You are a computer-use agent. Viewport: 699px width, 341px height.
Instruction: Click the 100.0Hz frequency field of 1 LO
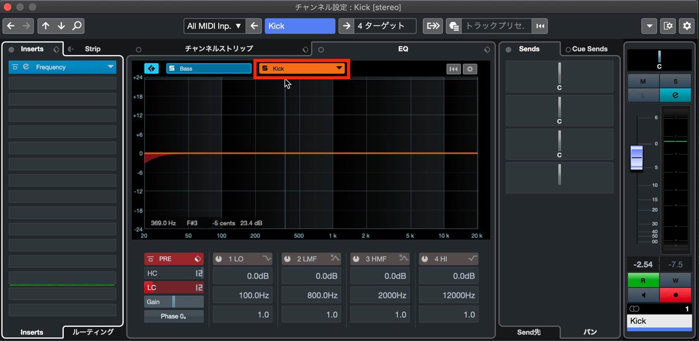[243, 296]
